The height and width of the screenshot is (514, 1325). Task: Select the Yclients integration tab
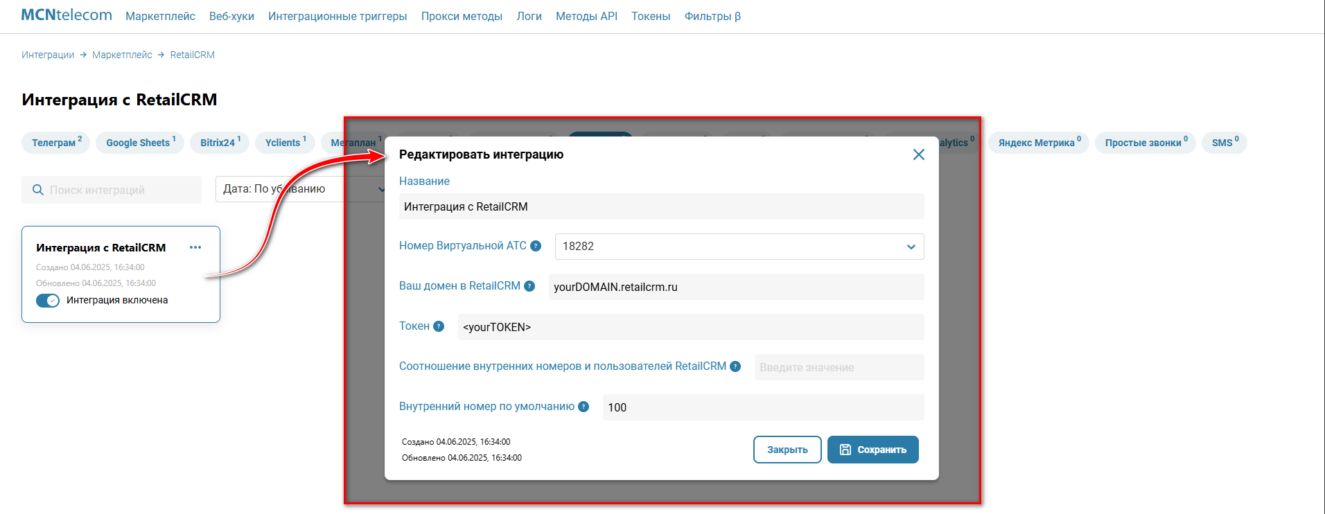(x=285, y=143)
